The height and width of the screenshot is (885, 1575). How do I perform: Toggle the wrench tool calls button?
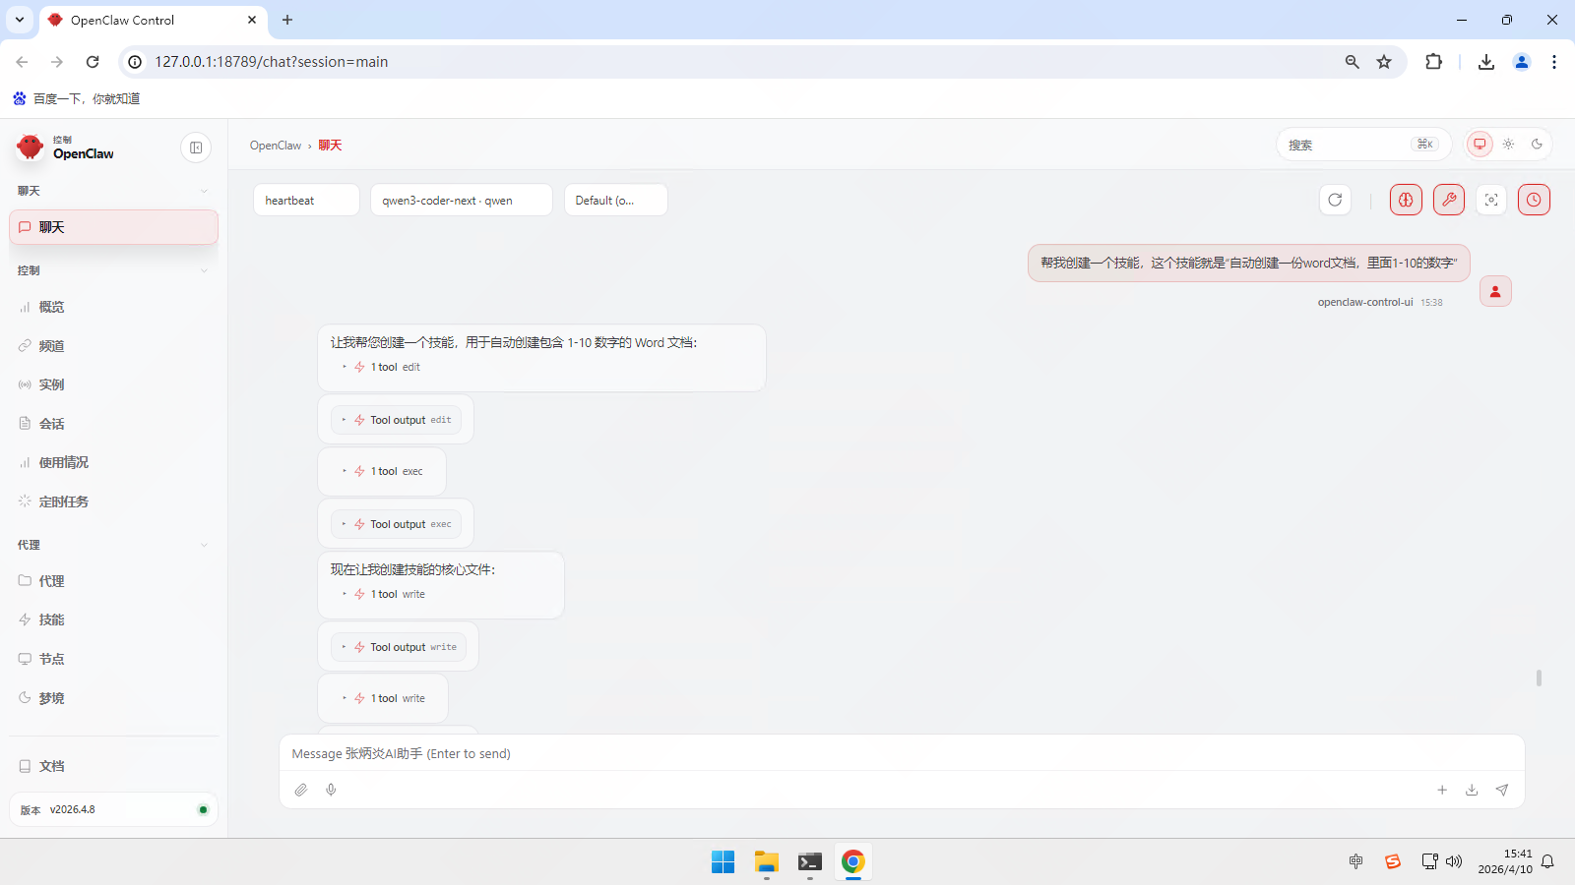tap(1449, 200)
